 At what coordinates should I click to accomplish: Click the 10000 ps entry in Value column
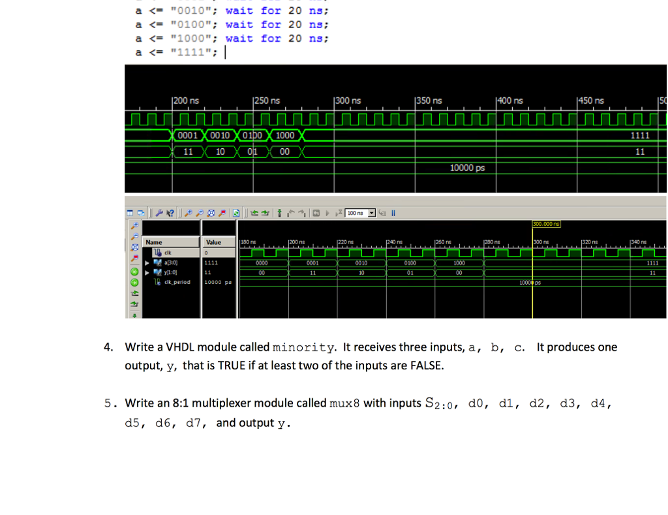click(x=218, y=282)
